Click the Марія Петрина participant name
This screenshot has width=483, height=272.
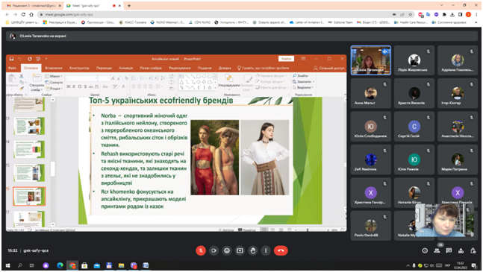coord(454,169)
